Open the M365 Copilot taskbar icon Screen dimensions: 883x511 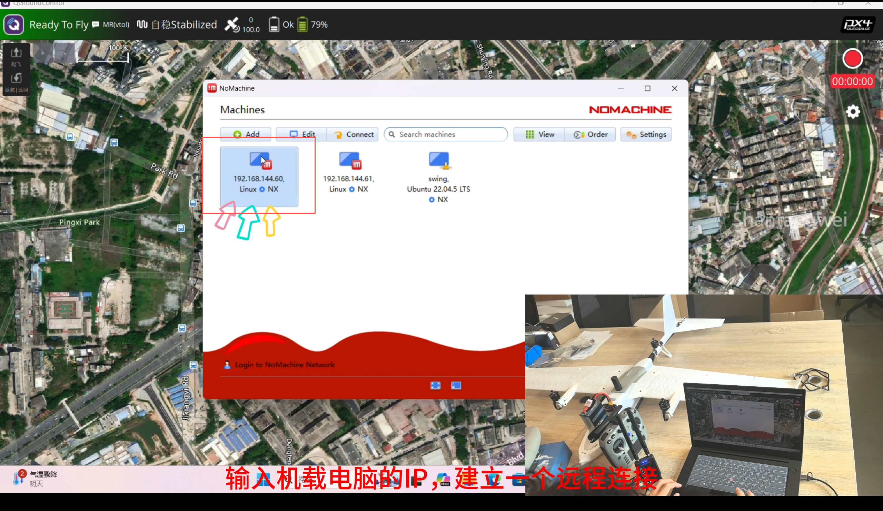tap(444, 479)
